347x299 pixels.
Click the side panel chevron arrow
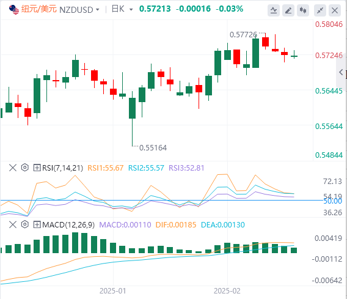coord(341,72)
